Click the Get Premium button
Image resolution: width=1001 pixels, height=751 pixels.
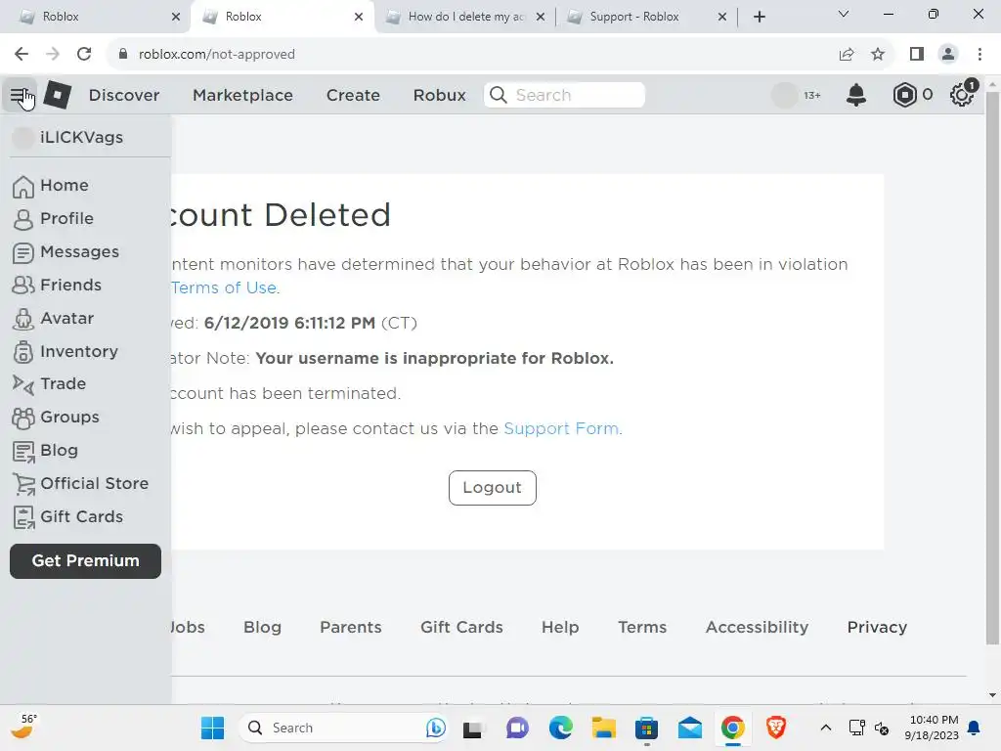click(x=86, y=561)
